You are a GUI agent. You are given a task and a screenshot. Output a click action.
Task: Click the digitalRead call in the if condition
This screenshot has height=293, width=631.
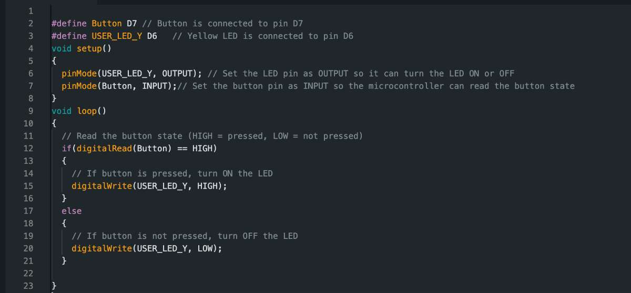tap(104, 149)
